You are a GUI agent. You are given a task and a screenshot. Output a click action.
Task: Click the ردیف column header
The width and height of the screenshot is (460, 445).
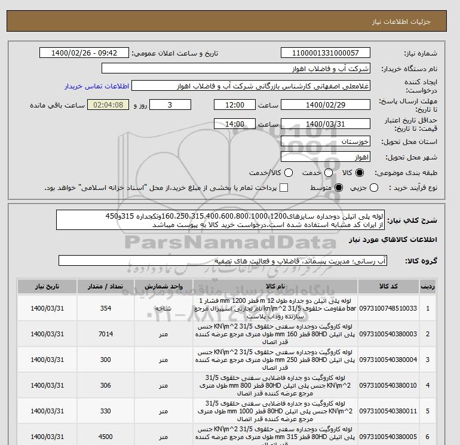tap(428, 286)
